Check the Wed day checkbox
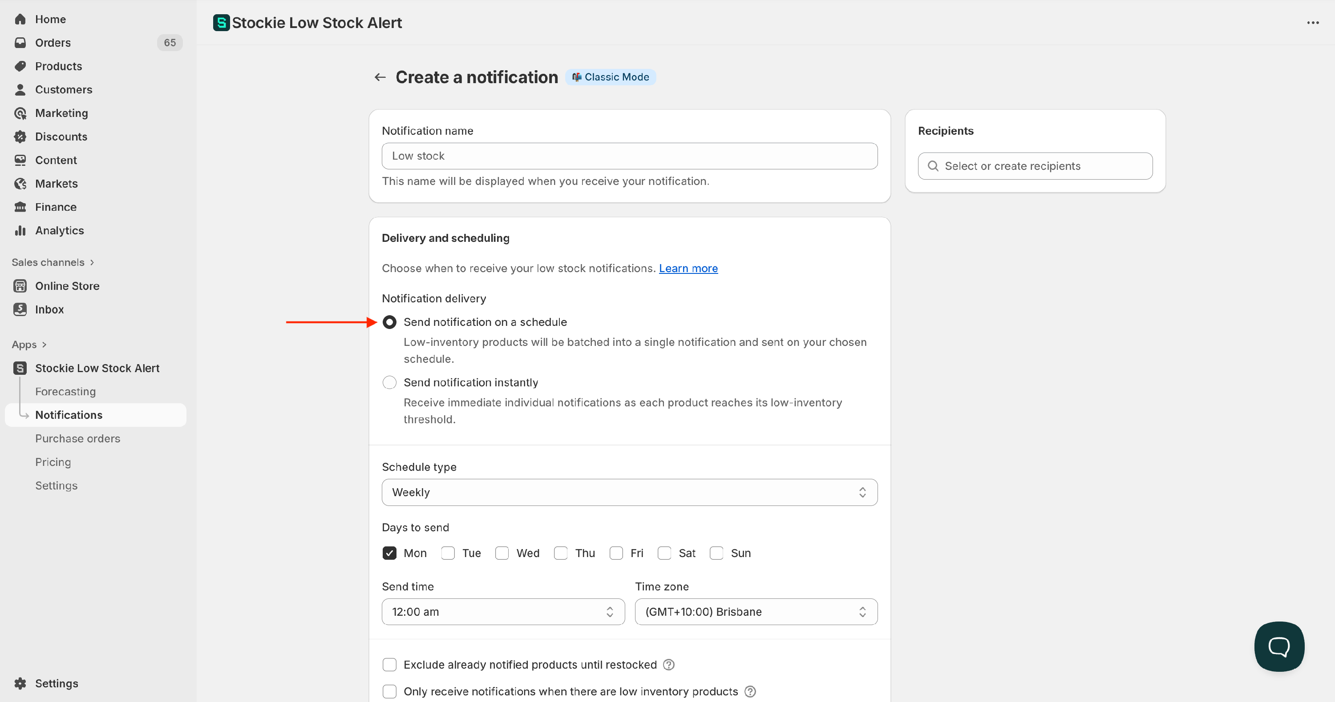The image size is (1335, 702). pyautogui.click(x=502, y=553)
